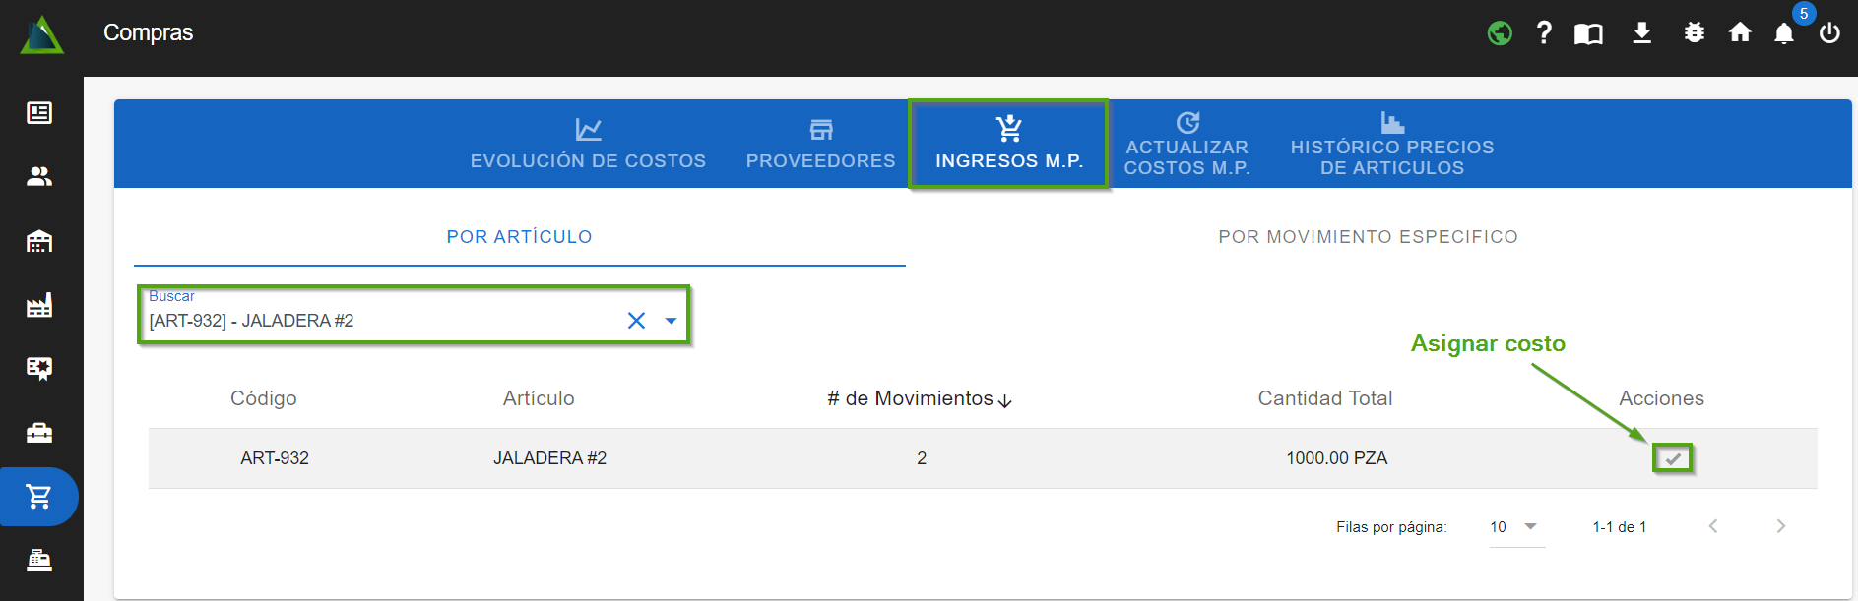The image size is (1858, 601).
Task: Click the power logout icon
Action: coord(1829,33)
